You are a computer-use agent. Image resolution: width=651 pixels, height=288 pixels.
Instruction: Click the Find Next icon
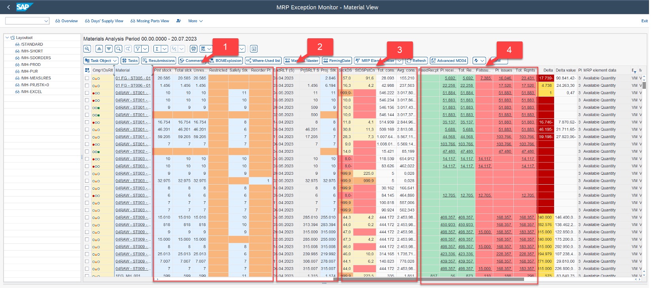pyautogui.click(x=128, y=49)
